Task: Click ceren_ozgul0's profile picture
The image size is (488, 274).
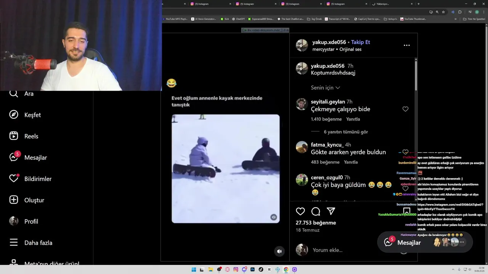Action: 302,180
